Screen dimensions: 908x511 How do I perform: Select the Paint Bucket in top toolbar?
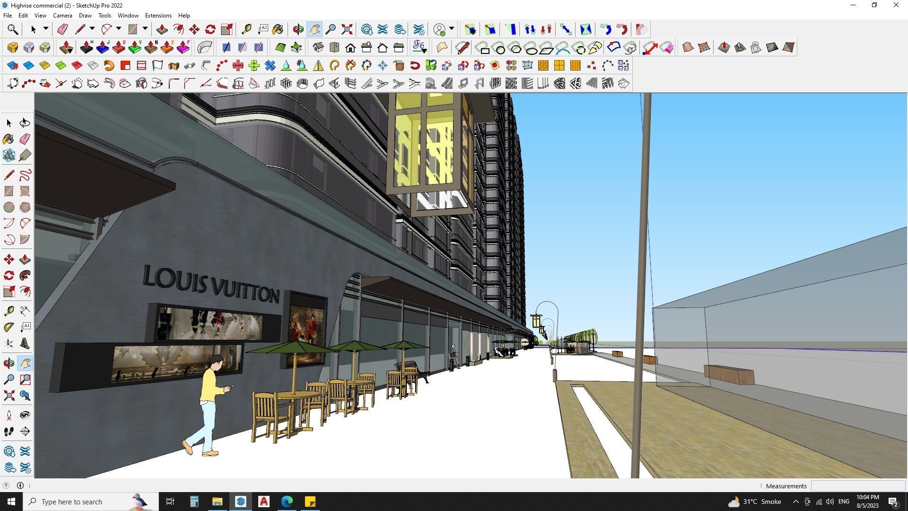[278, 29]
